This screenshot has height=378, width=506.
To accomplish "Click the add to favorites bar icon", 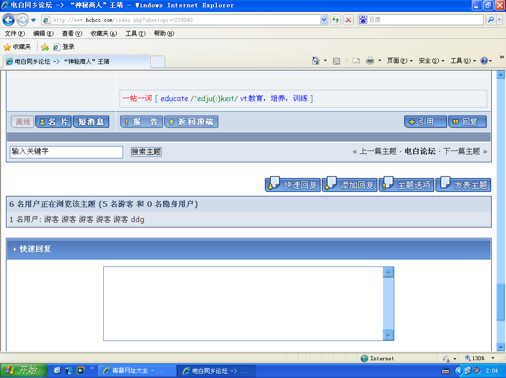I will click(45, 47).
